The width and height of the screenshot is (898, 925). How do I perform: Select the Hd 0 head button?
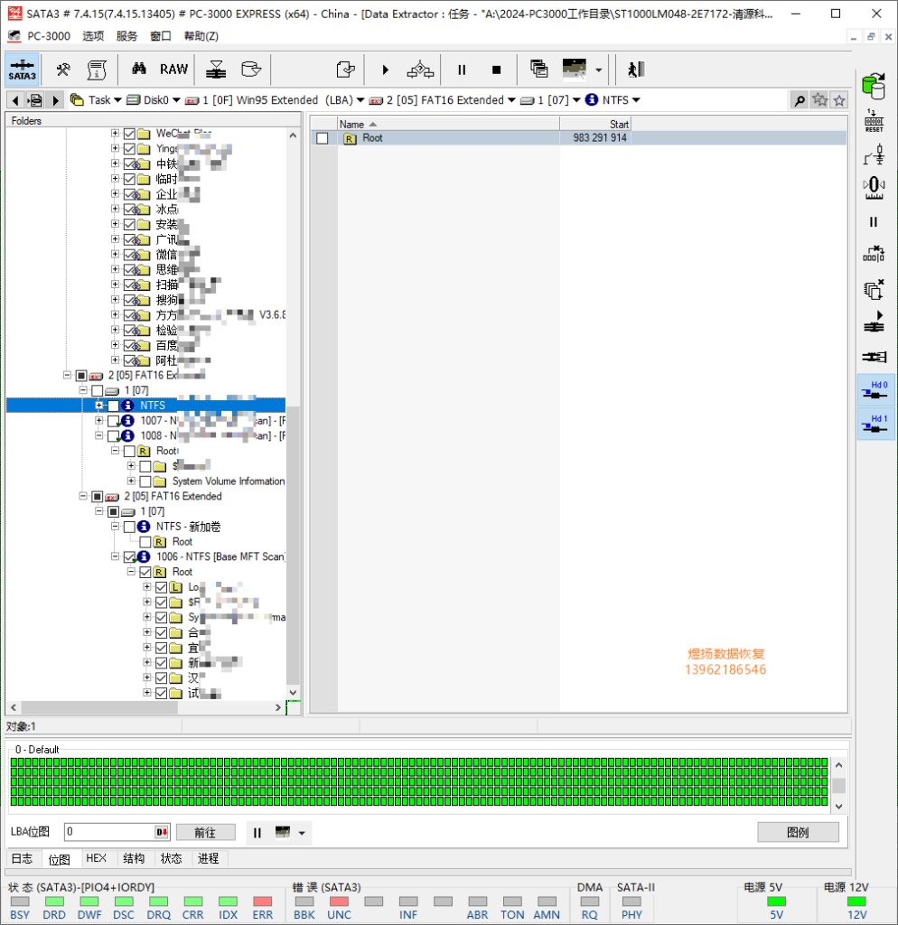click(876, 390)
